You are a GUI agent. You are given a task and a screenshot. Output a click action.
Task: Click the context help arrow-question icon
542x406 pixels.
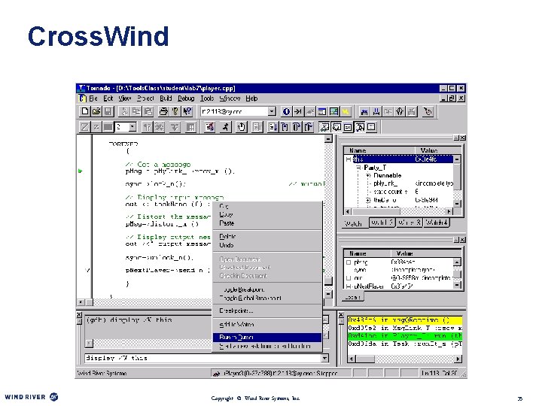[187, 111]
